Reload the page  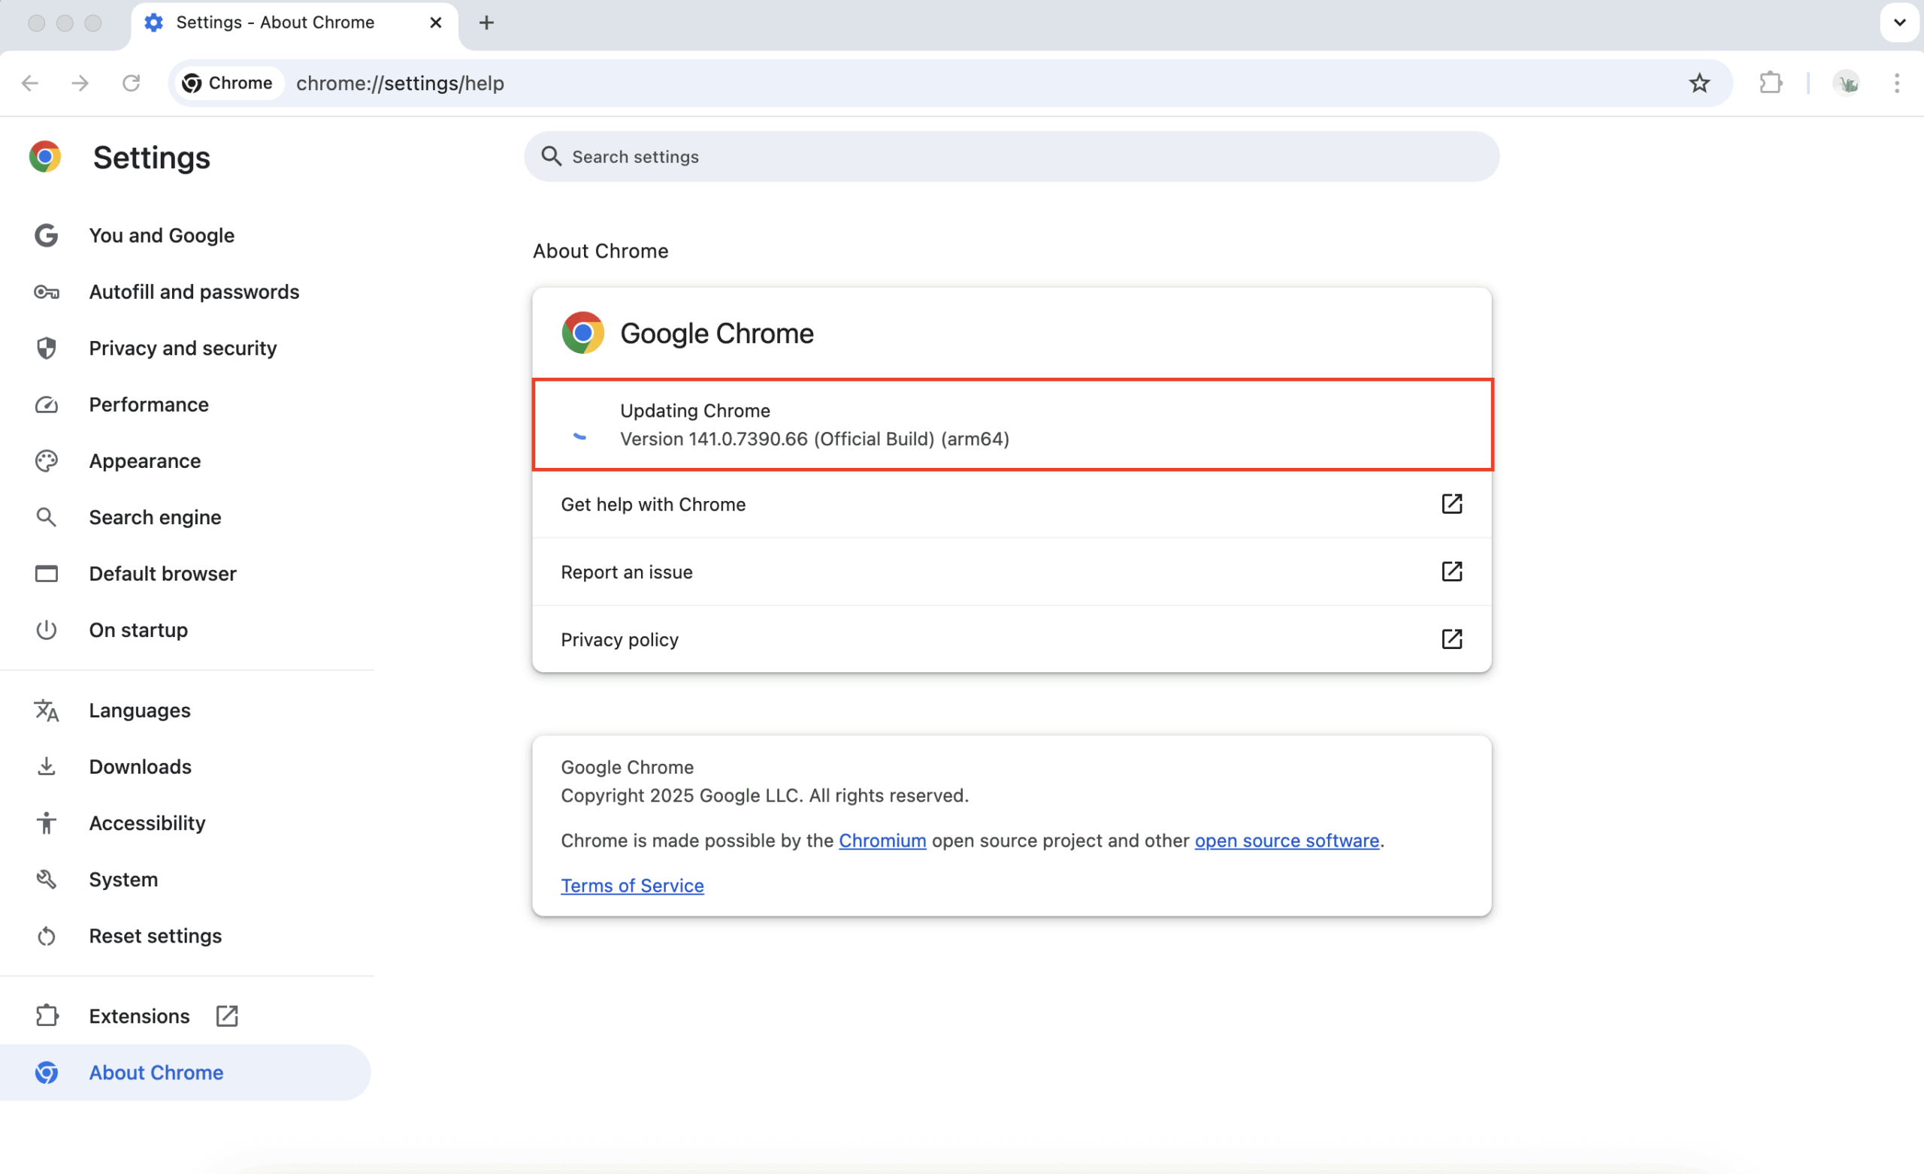[x=132, y=83]
